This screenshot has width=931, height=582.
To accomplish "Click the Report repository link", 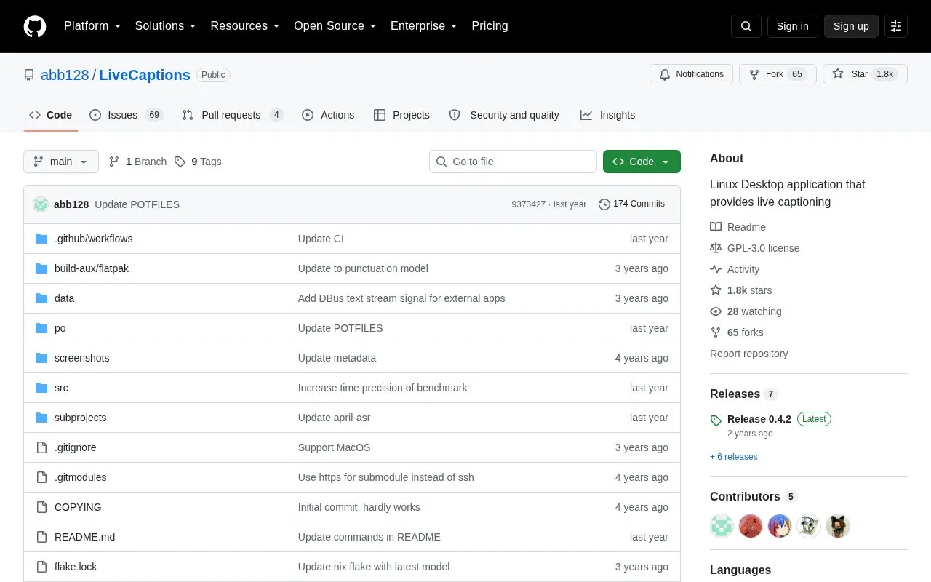I will point(749,354).
